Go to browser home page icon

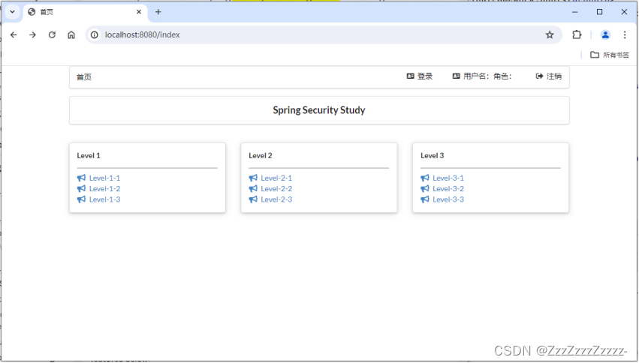(x=71, y=35)
